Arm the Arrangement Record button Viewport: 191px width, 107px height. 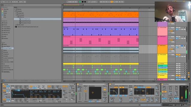tap(85, 2)
